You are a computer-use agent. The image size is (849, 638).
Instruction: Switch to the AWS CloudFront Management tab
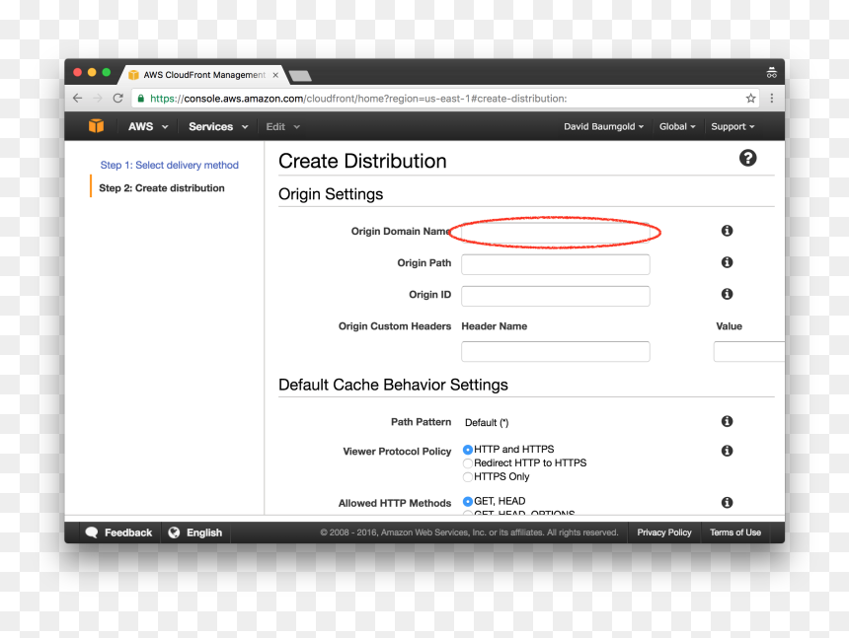(x=203, y=75)
